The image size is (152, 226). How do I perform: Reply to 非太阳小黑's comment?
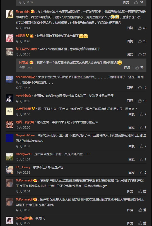[x=131, y=114]
